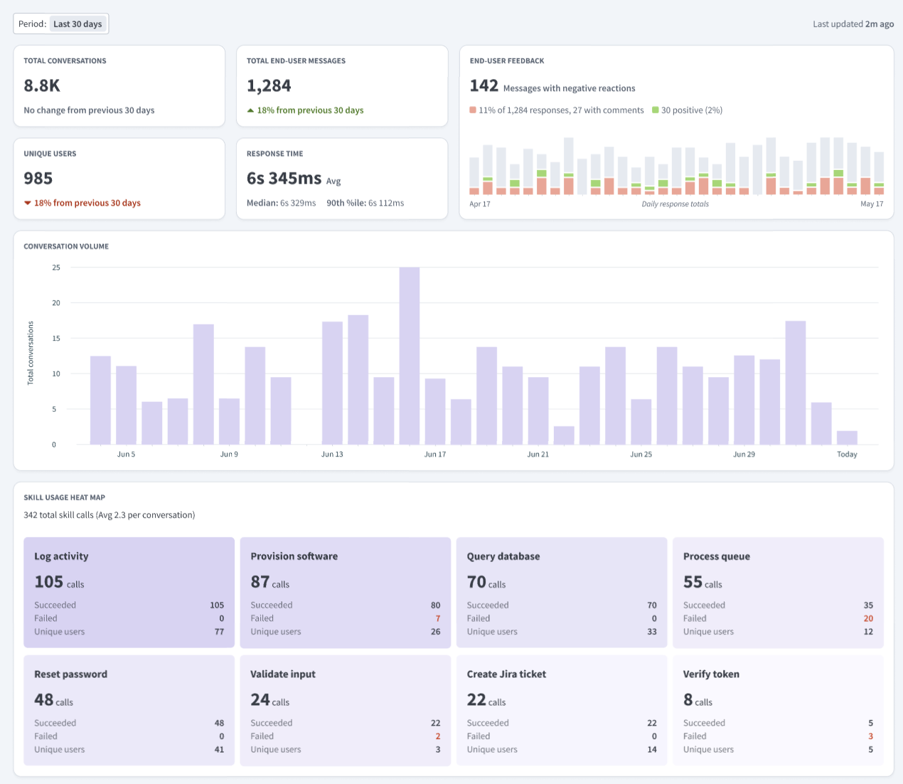Click the red failed count "7" in Provision software
The height and width of the screenshot is (784, 903).
tap(438, 619)
